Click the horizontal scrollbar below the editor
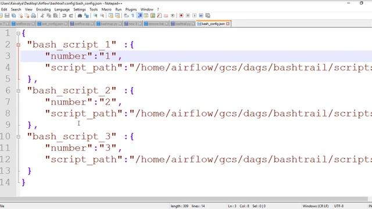Viewport: 372px width, 209px height. tap(184, 199)
